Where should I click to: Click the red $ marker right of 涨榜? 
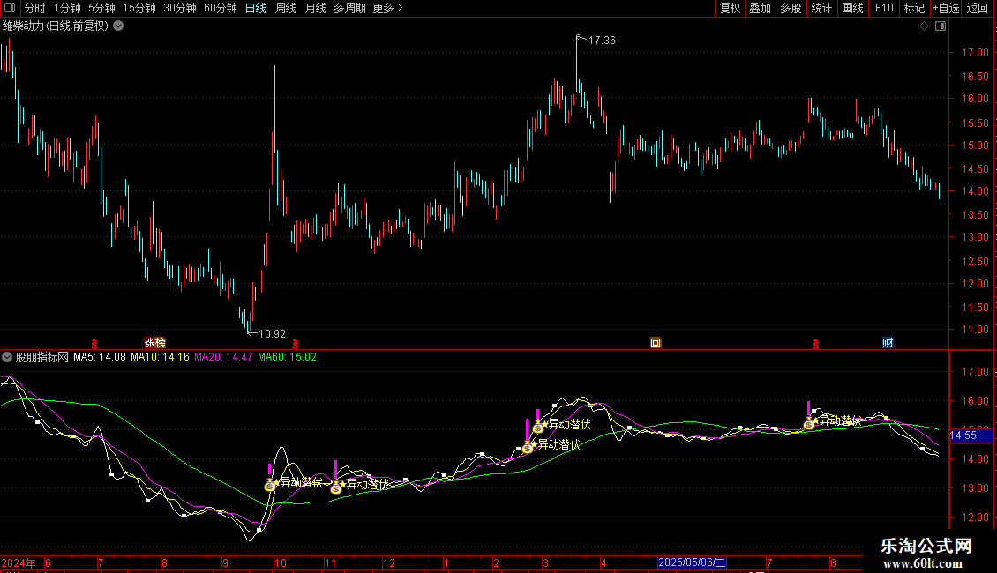pos(296,344)
